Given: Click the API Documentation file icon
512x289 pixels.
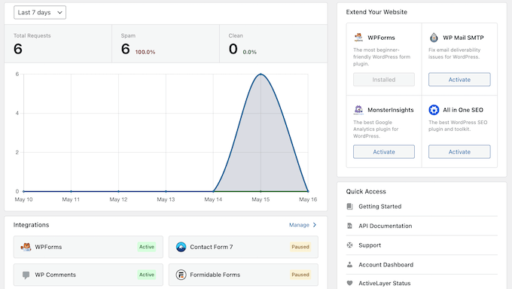Looking at the screenshot, I should [x=349, y=226].
